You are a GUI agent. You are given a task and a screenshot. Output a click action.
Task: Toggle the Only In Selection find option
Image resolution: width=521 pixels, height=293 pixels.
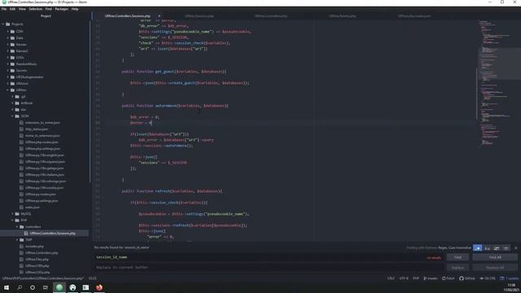tap(497, 248)
